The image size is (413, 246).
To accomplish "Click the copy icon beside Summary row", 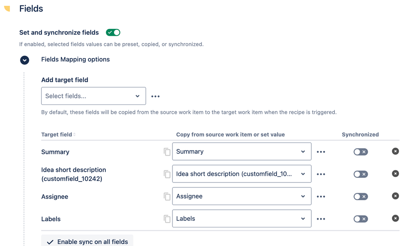I will tap(167, 152).
